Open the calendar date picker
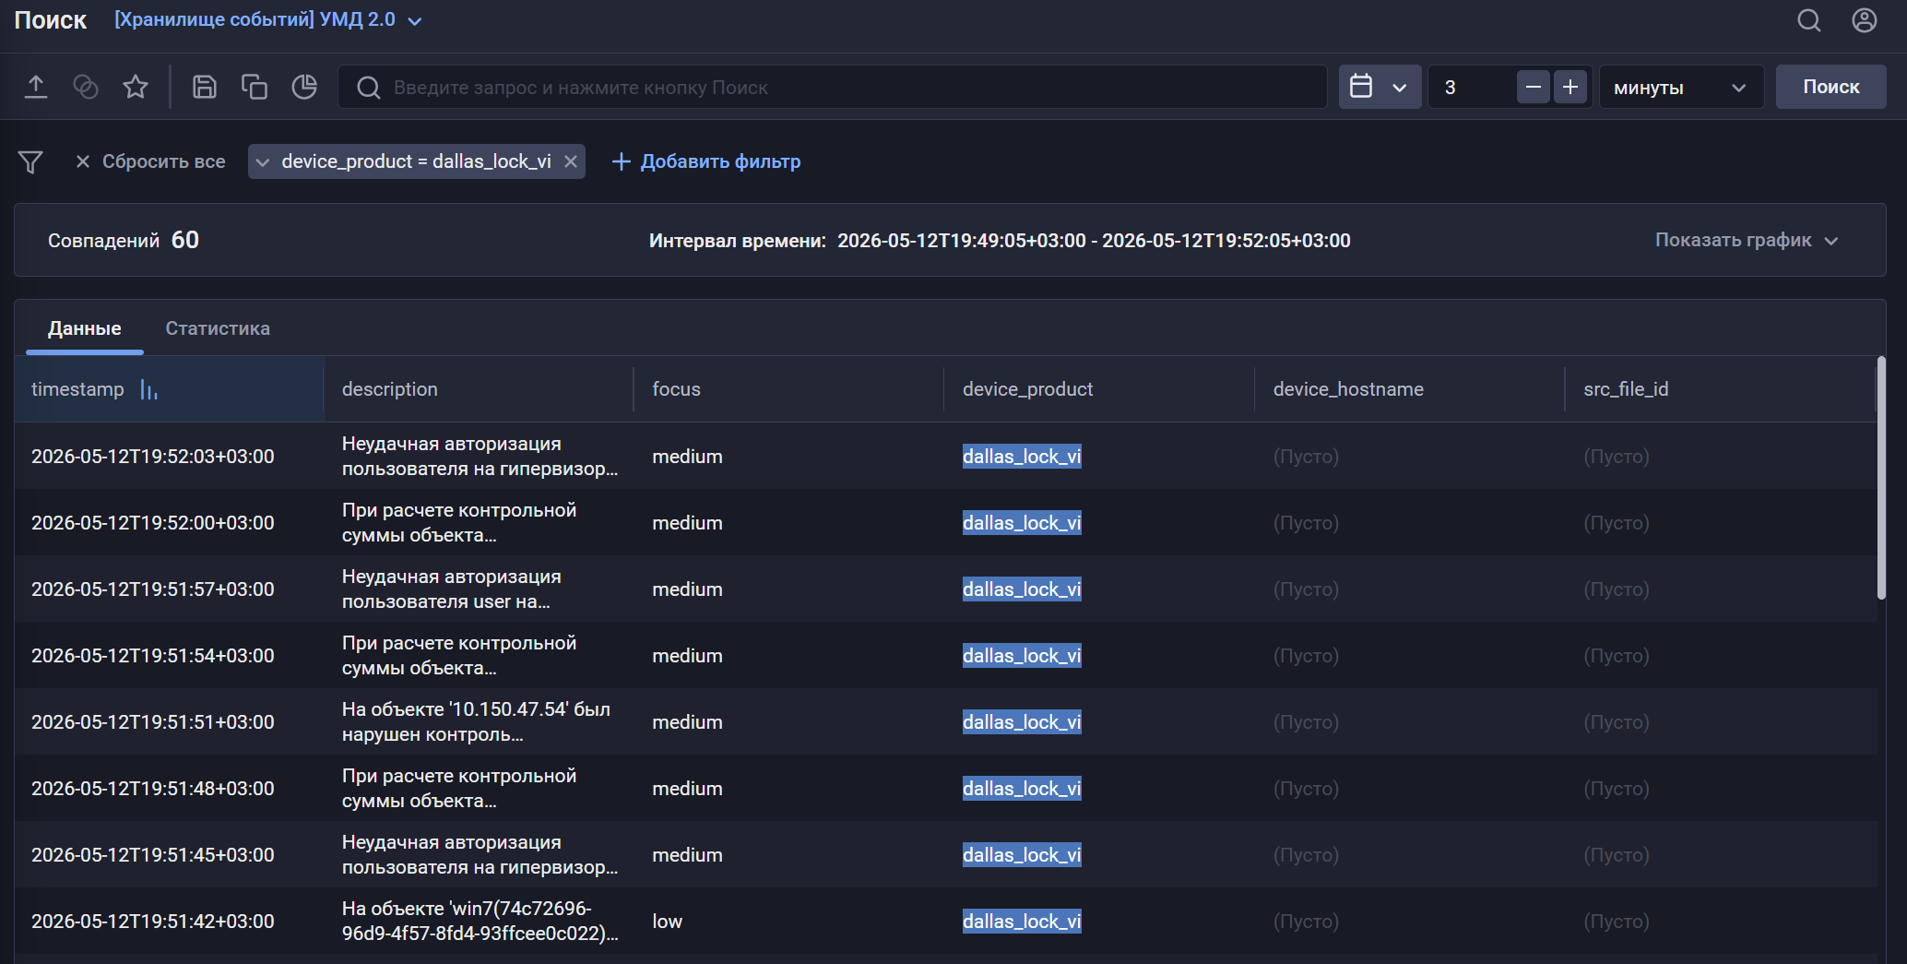The width and height of the screenshot is (1907, 964). click(1361, 87)
